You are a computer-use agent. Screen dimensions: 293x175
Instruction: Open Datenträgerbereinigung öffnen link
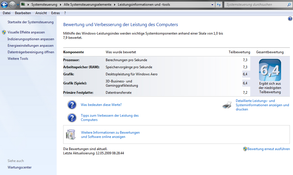tap(31, 52)
